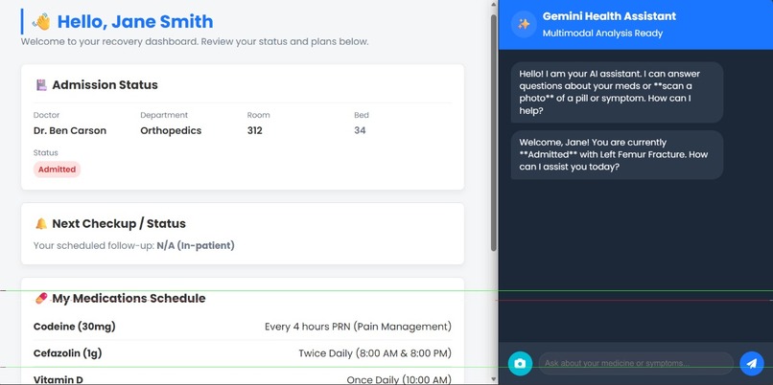Click the bell icon beside Next Checkup

[41, 224]
